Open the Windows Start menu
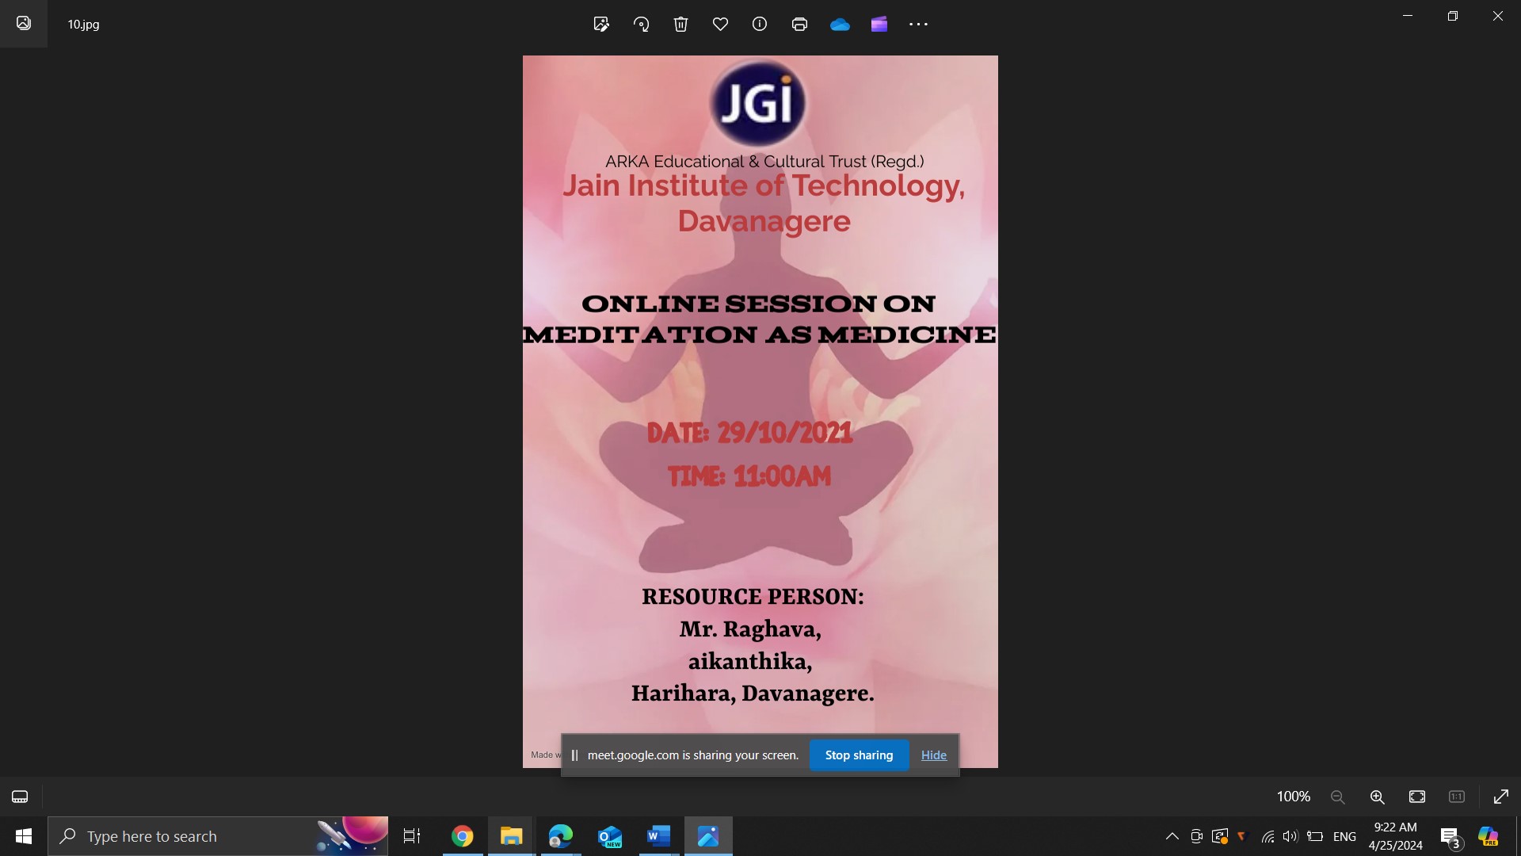 point(24,836)
